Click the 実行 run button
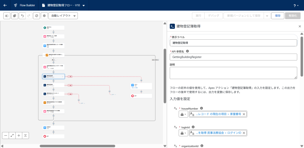This screenshot has width=304, height=148. click(198, 16)
